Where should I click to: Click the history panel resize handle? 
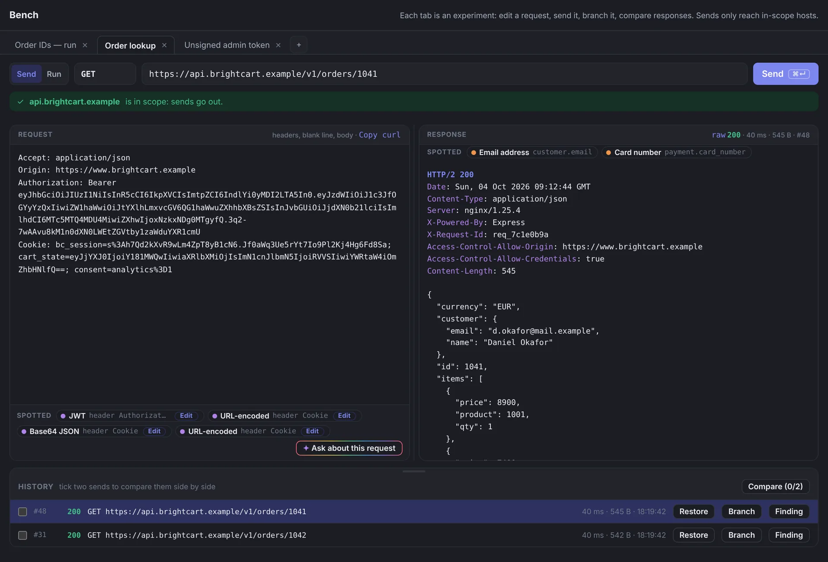coord(414,471)
